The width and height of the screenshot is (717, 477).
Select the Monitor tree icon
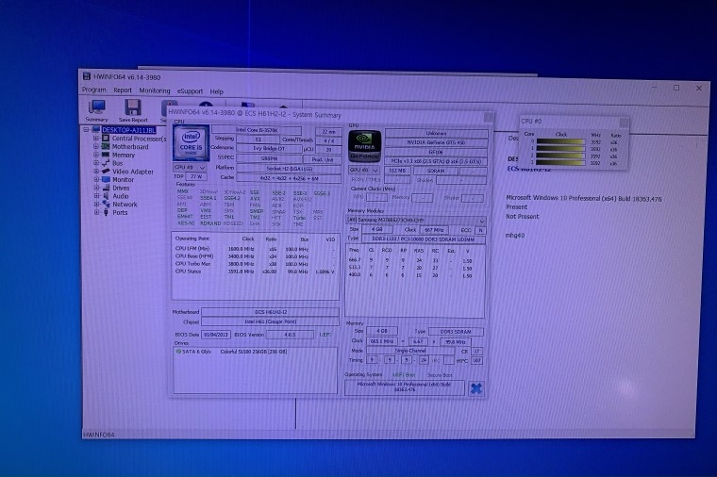(x=106, y=179)
